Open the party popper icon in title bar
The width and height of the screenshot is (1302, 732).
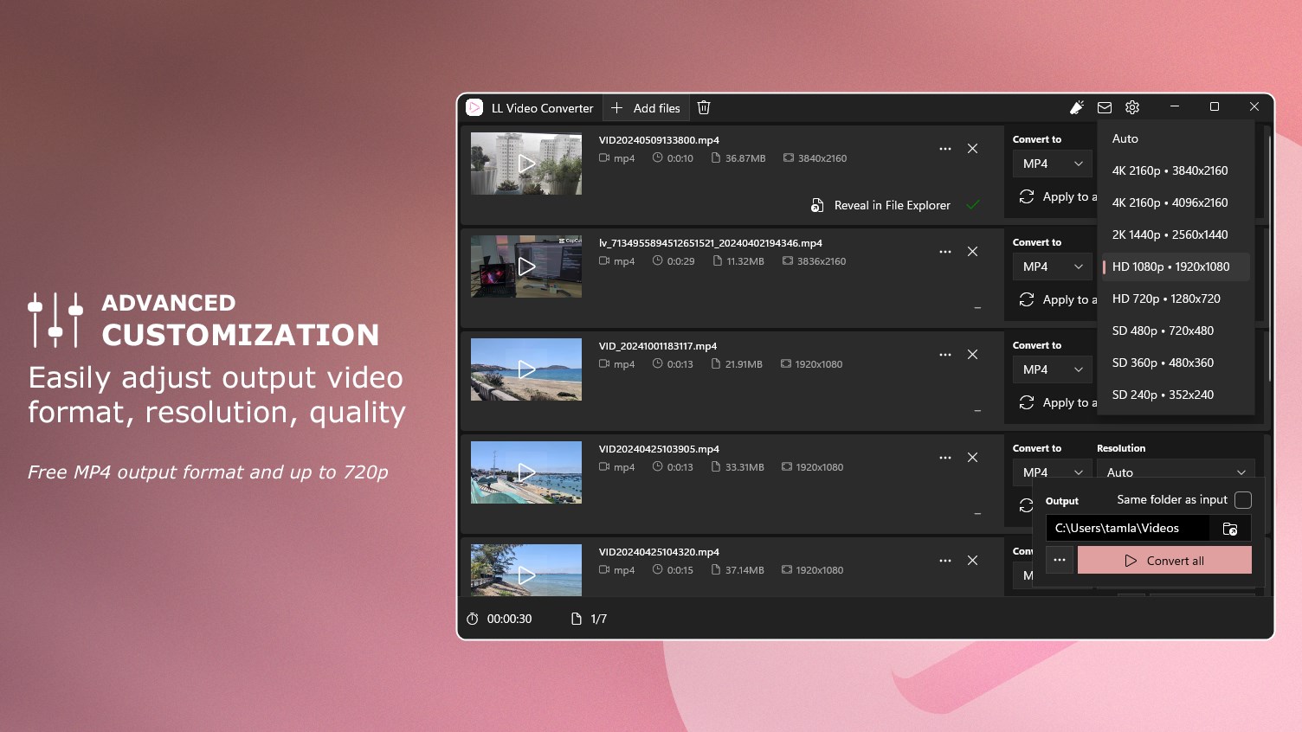click(1077, 107)
